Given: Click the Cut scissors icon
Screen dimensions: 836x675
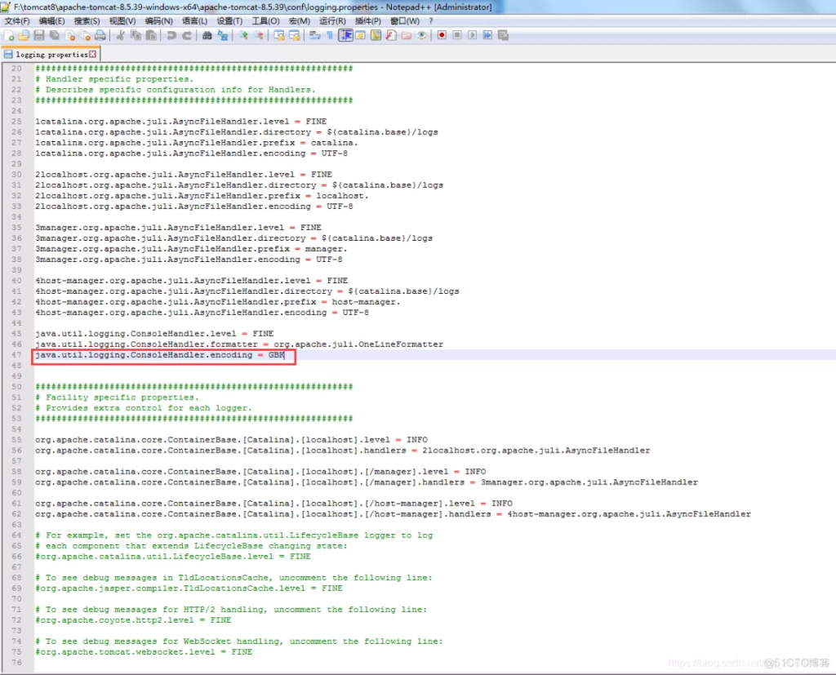Looking at the screenshot, I should click(120, 35).
